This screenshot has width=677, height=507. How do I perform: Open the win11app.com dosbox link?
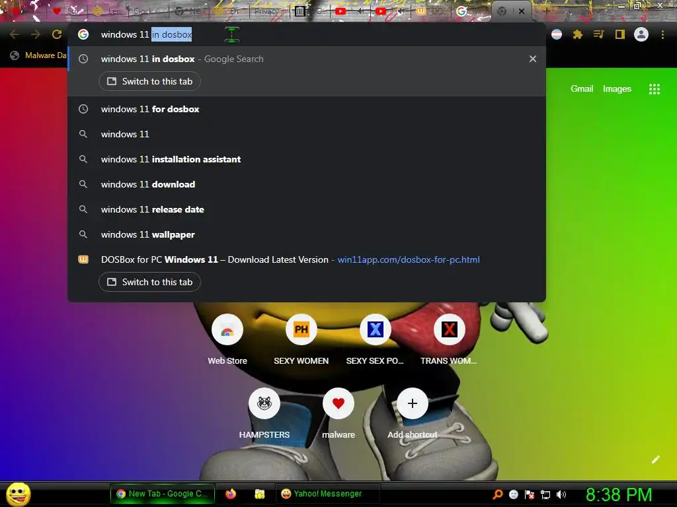point(409,259)
